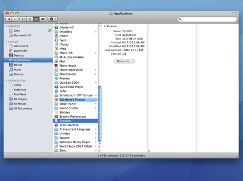The height and width of the screenshot is (181, 243).
Task: Open the All Movies smart search
Action: point(28,104)
